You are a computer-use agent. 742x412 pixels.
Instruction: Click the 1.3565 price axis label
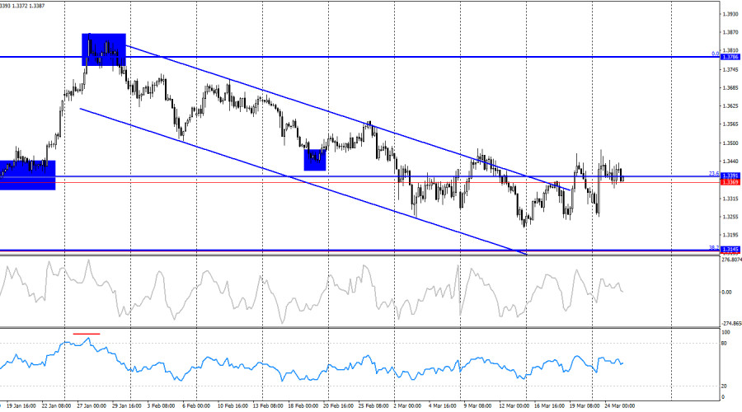[730, 124]
